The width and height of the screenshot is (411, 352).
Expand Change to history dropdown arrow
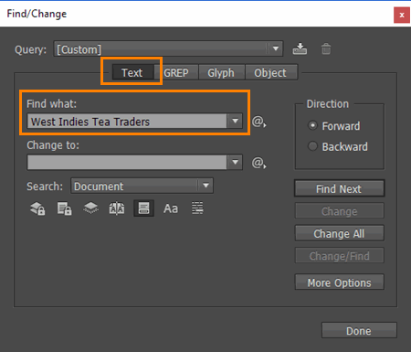click(x=235, y=162)
